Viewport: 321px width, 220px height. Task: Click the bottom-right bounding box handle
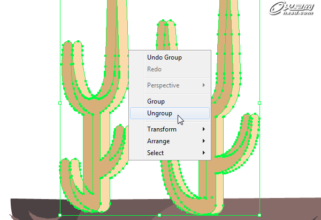click(x=259, y=215)
